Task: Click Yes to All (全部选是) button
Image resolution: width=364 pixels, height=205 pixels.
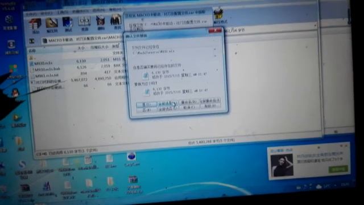Action: coord(167,103)
